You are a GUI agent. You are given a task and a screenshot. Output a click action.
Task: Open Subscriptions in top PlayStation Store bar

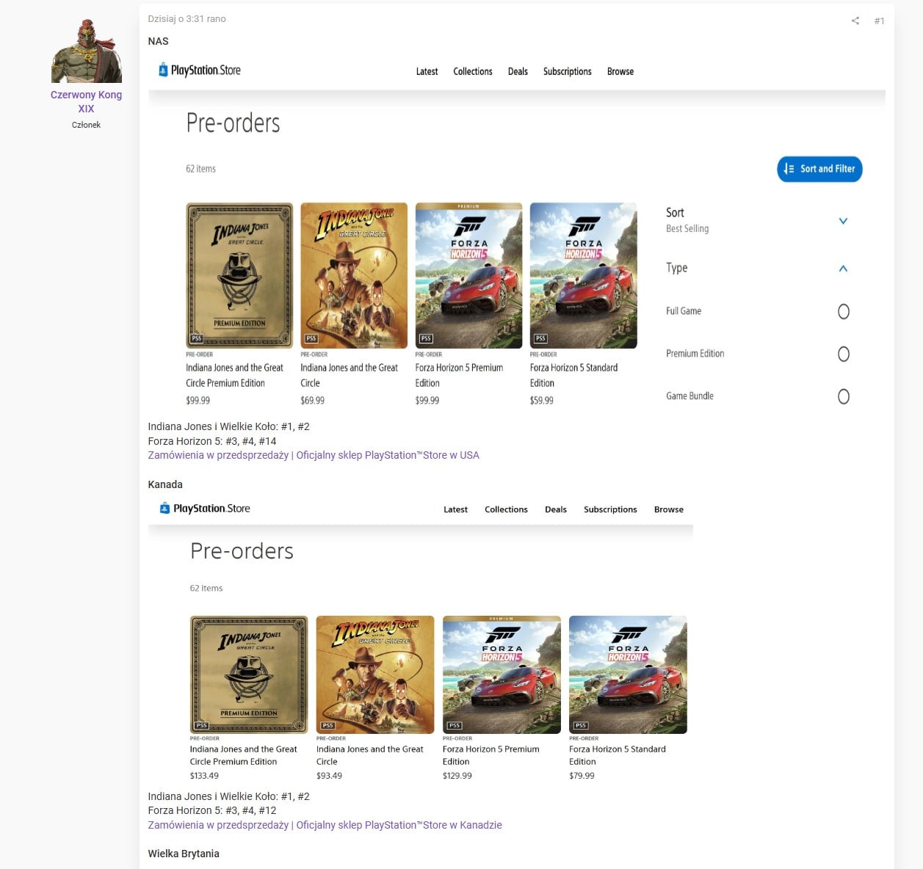pyautogui.click(x=567, y=71)
